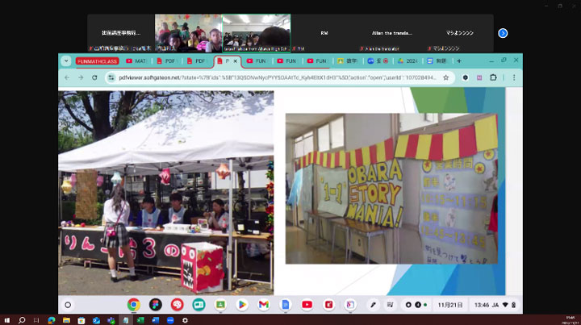This screenshot has height=325, width=581.
Task: Open the Chrome tab search chevron
Action: (x=66, y=61)
